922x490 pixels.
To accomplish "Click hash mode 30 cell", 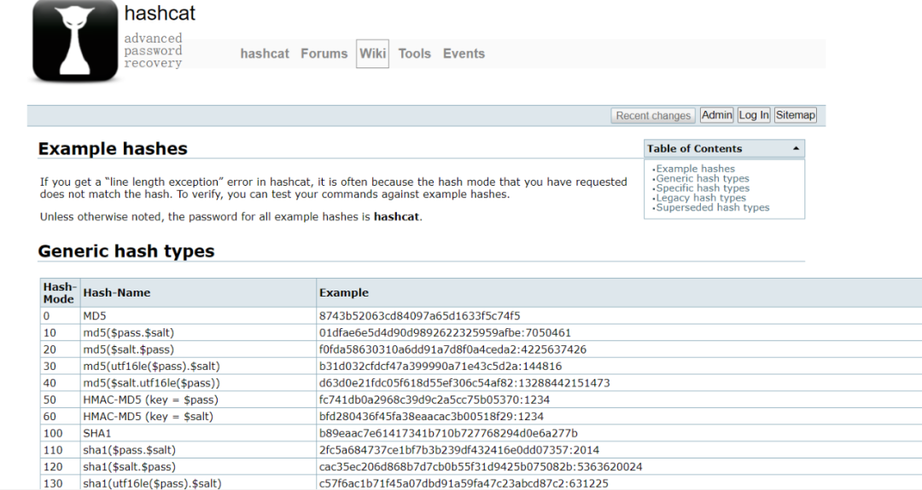I will coord(60,366).
